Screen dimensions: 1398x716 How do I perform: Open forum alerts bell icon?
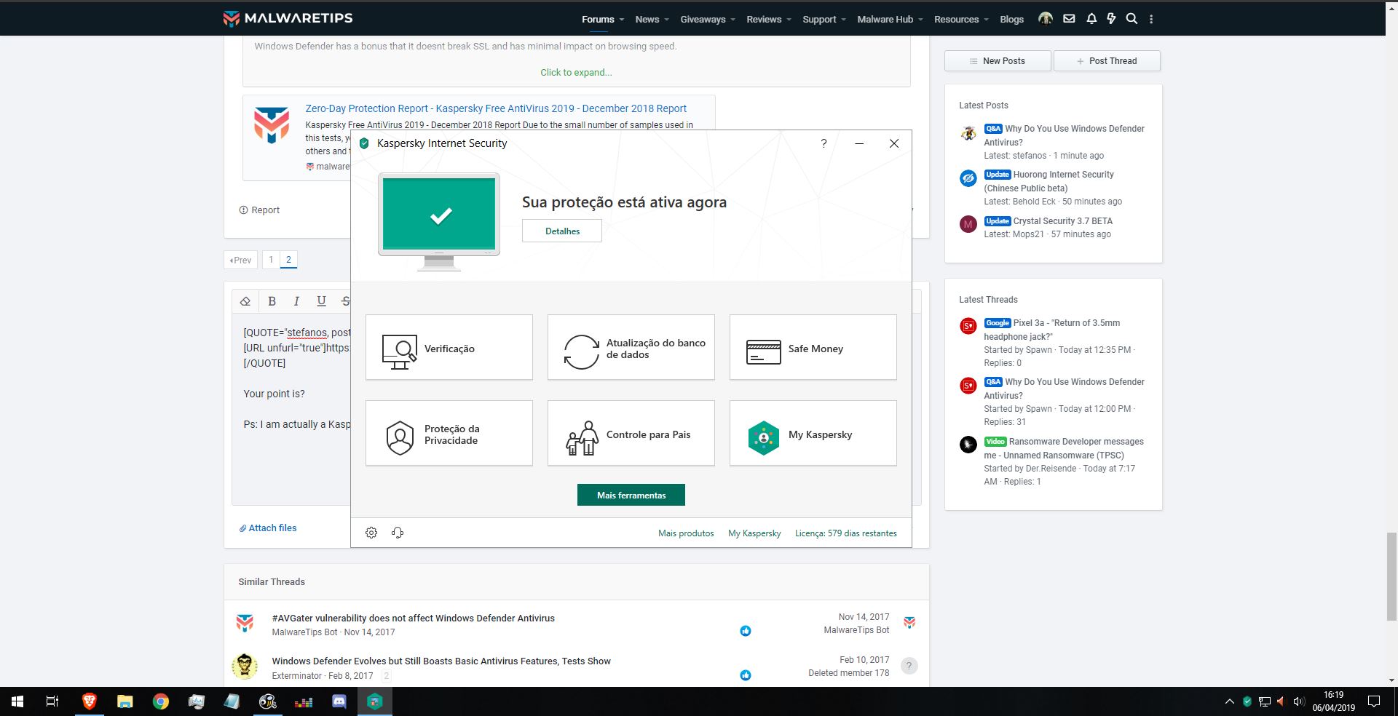(1091, 19)
